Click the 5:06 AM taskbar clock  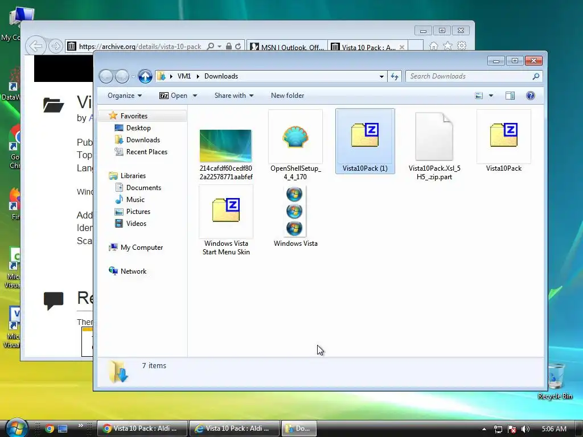point(554,429)
